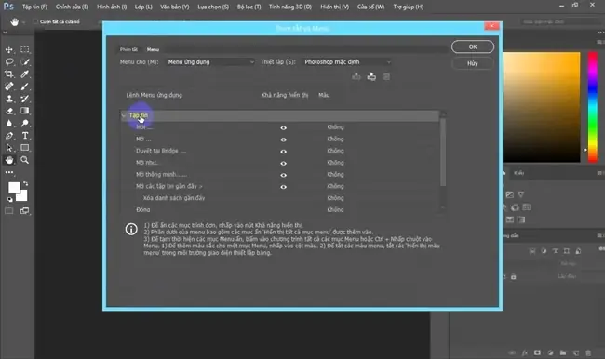Image resolution: width=605 pixels, height=359 pixels.
Task: Reset default foreground and background colors
Action: tap(9, 199)
